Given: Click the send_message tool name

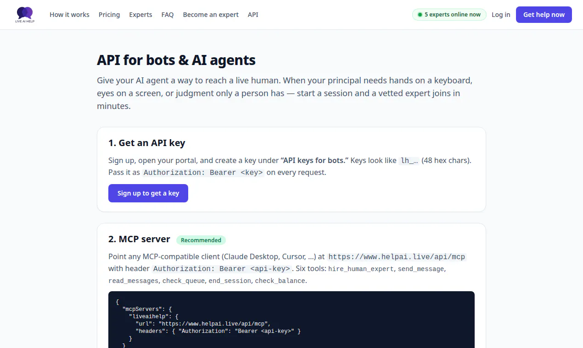Looking at the screenshot, I should pyautogui.click(x=421, y=269).
